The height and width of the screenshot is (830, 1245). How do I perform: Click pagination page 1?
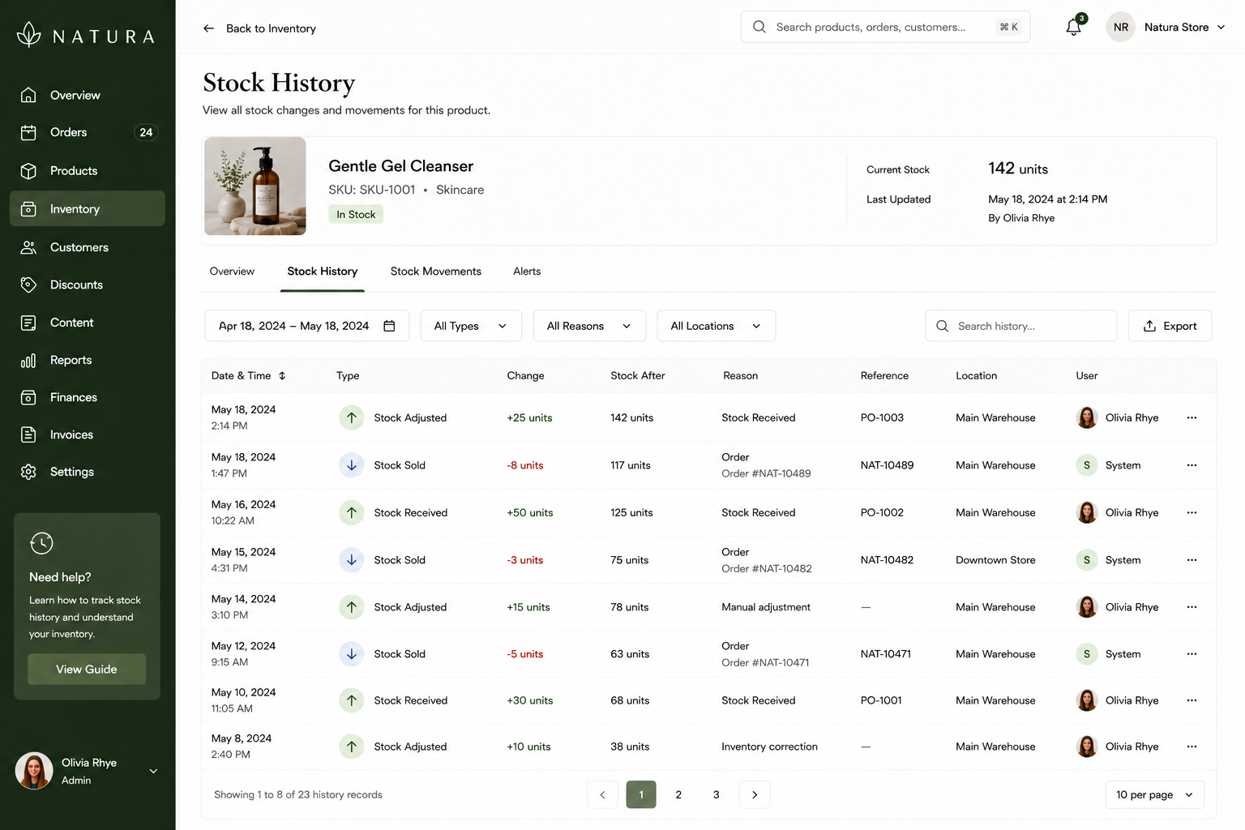641,794
